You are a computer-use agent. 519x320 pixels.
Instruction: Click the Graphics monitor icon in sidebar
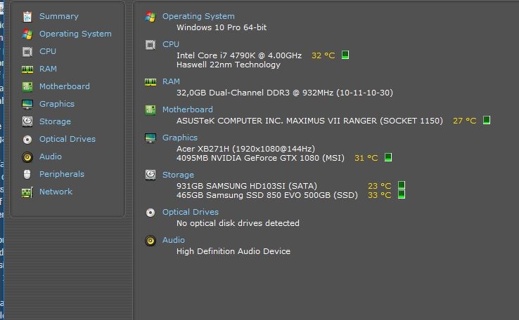(x=27, y=104)
